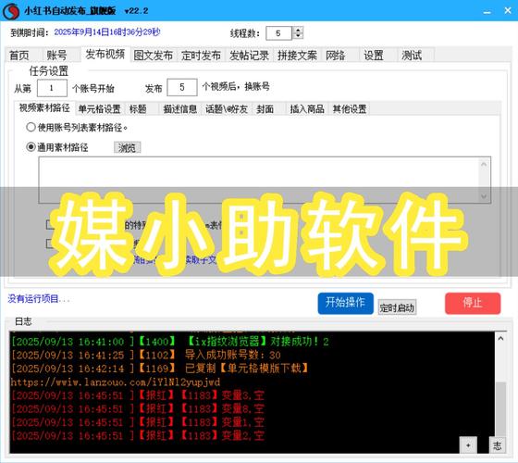This screenshot has height=463, width=518.
Task: Select the 发布视频 tab
Action: (105, 55)
